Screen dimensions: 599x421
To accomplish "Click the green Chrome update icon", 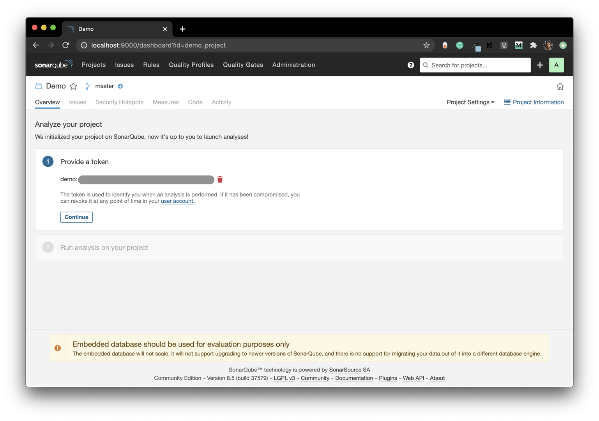I will (563, 45).
